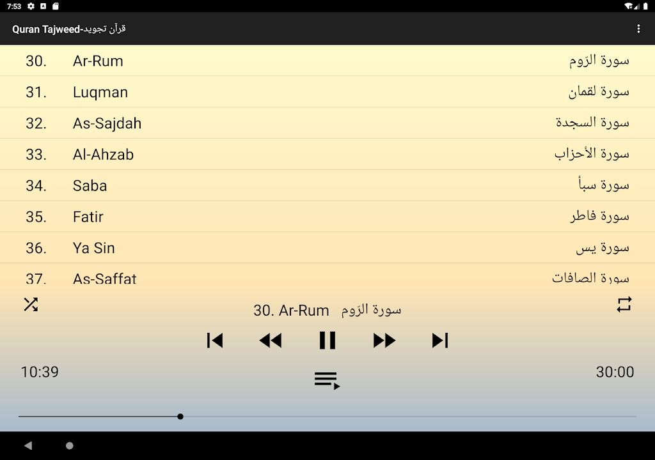This screenshot has height=460, width=655.
Task: Play As-Sajdah from the list
Action: pos(327,123)
